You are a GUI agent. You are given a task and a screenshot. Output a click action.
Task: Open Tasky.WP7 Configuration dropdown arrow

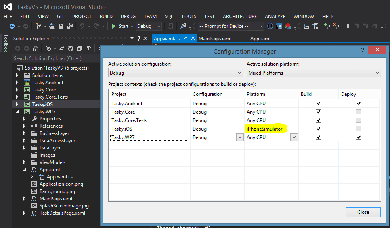[240, 137]
